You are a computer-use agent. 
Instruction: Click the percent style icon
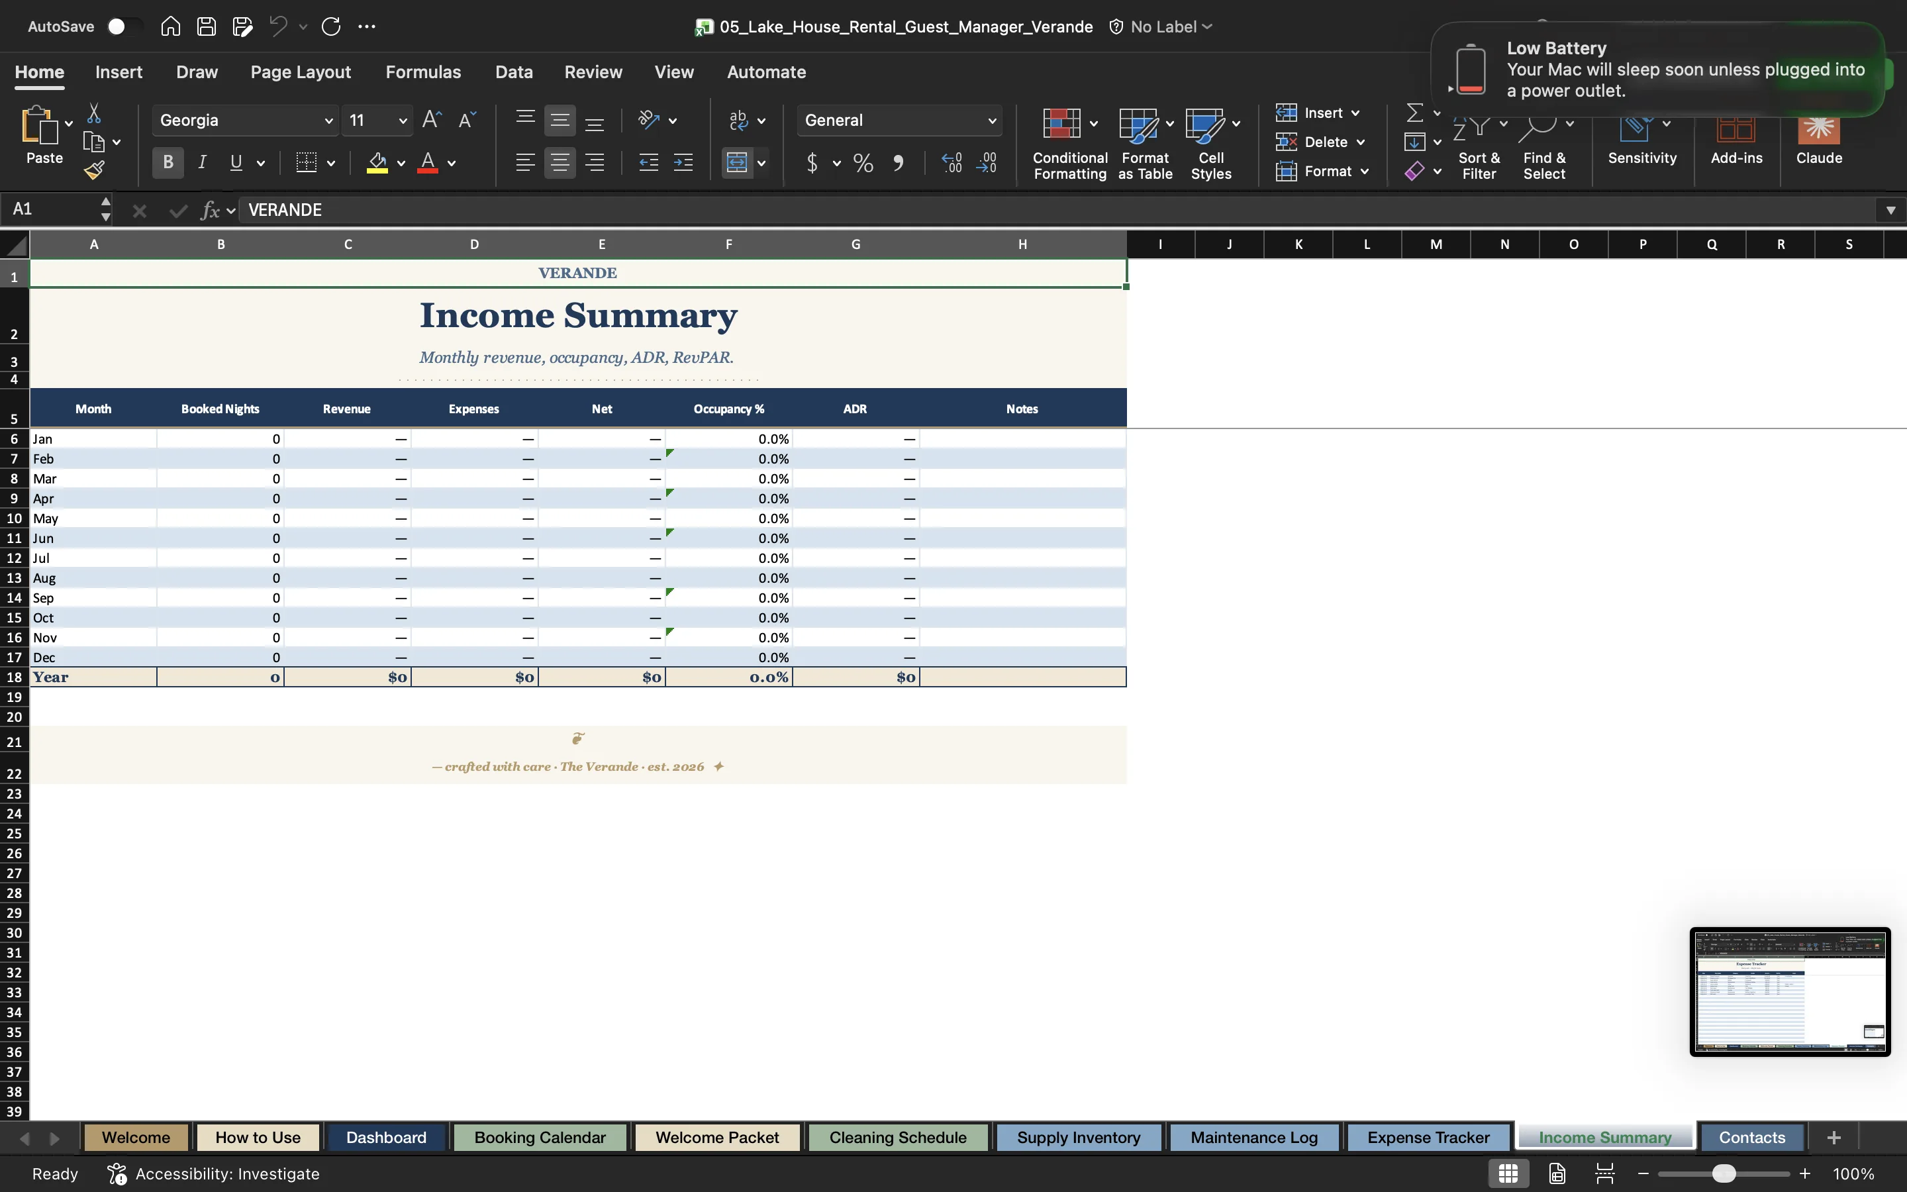click(x=863, y=163)
